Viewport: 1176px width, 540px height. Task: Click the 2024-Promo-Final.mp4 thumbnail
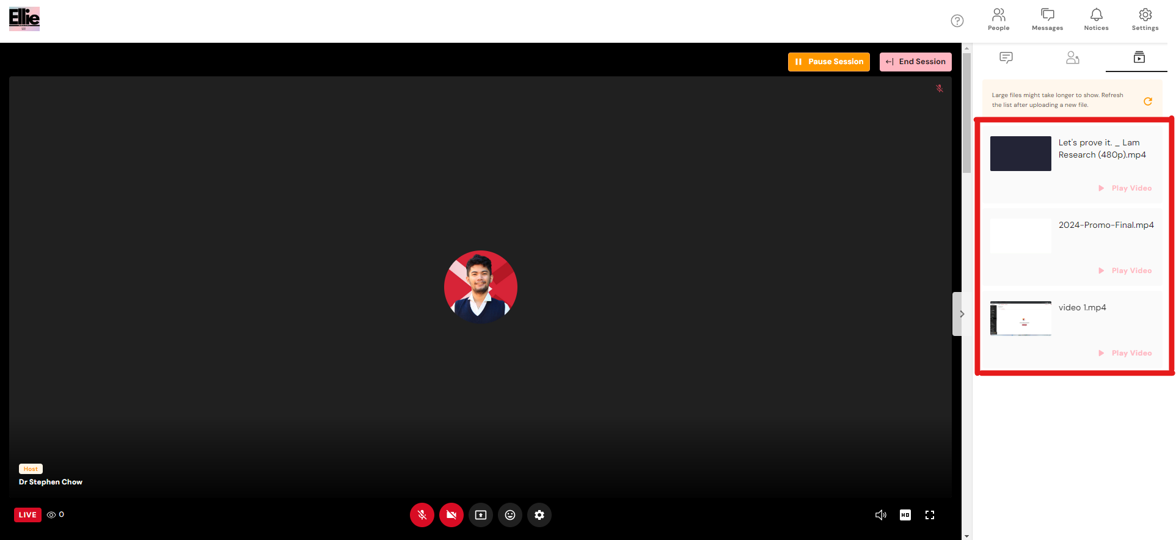(x=1021, y=236)
